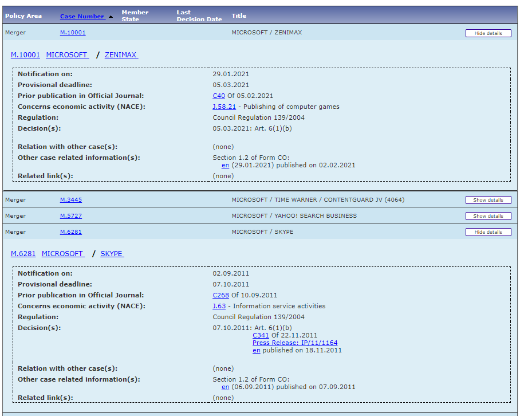The height and width of the screenshot is (416, 520).
Task: Open ZENIMAX company link
Action: click(x=121, y=55)
